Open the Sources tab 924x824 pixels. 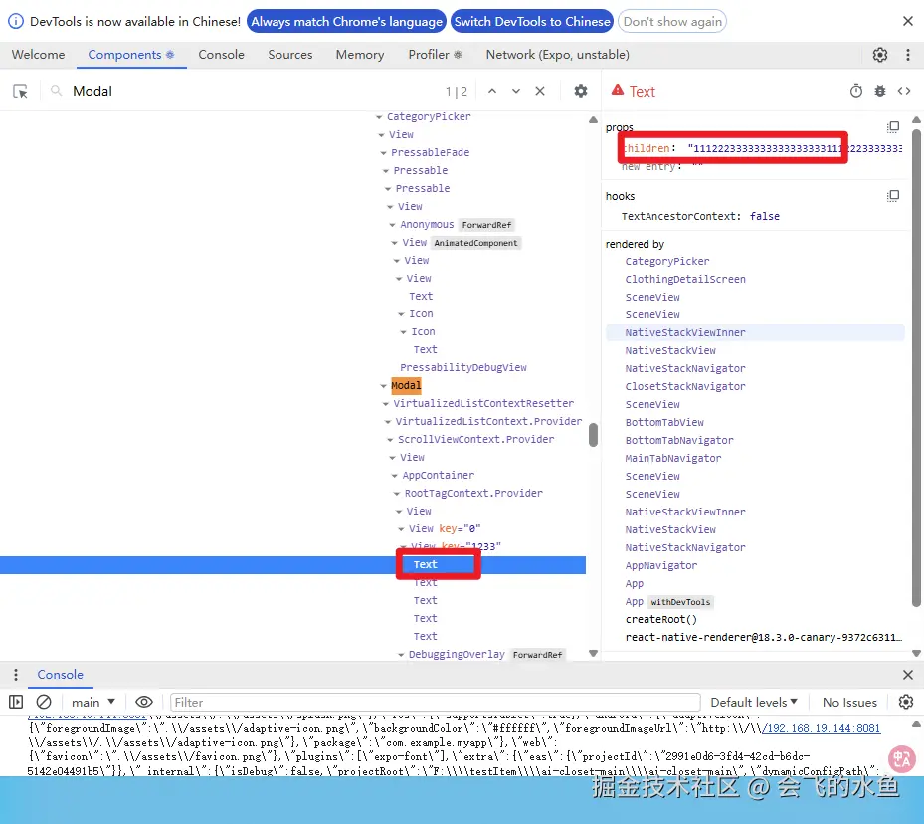(x=290, y=55)
